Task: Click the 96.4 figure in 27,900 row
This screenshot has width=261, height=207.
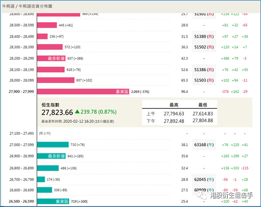Action: [x=184, y=92]
